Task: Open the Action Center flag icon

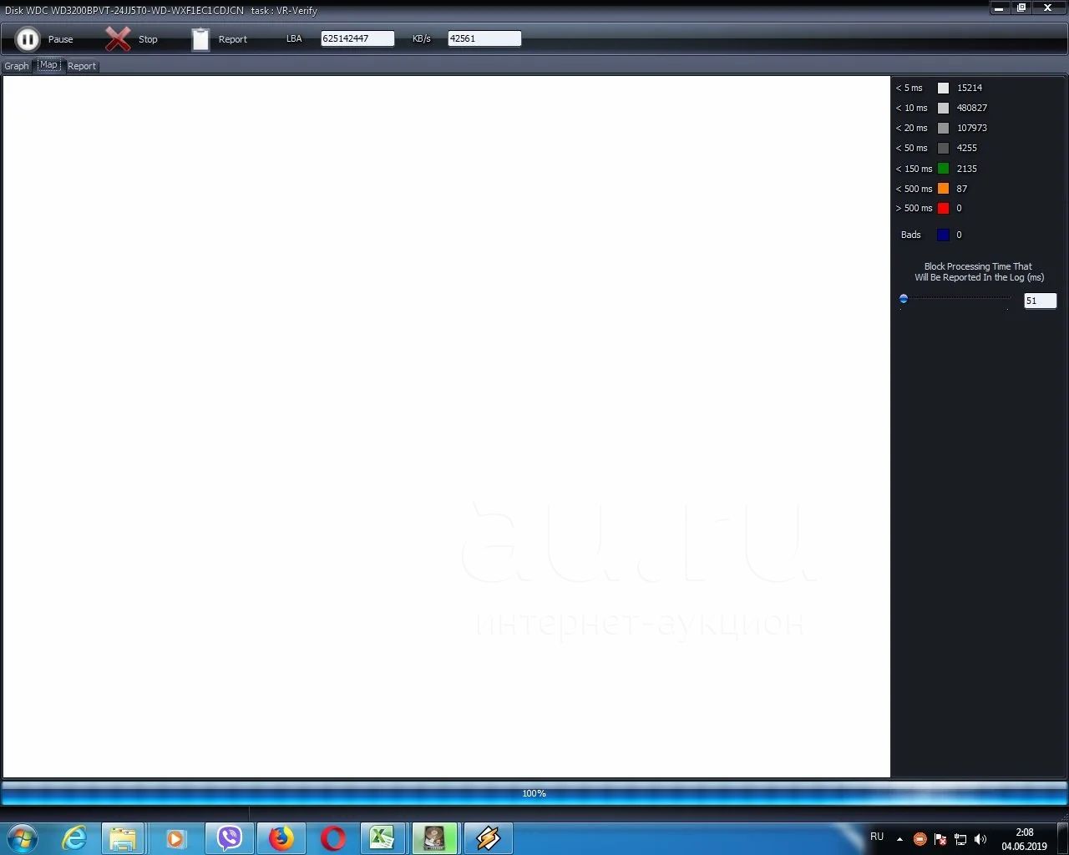Action: [x=940, y=839]
